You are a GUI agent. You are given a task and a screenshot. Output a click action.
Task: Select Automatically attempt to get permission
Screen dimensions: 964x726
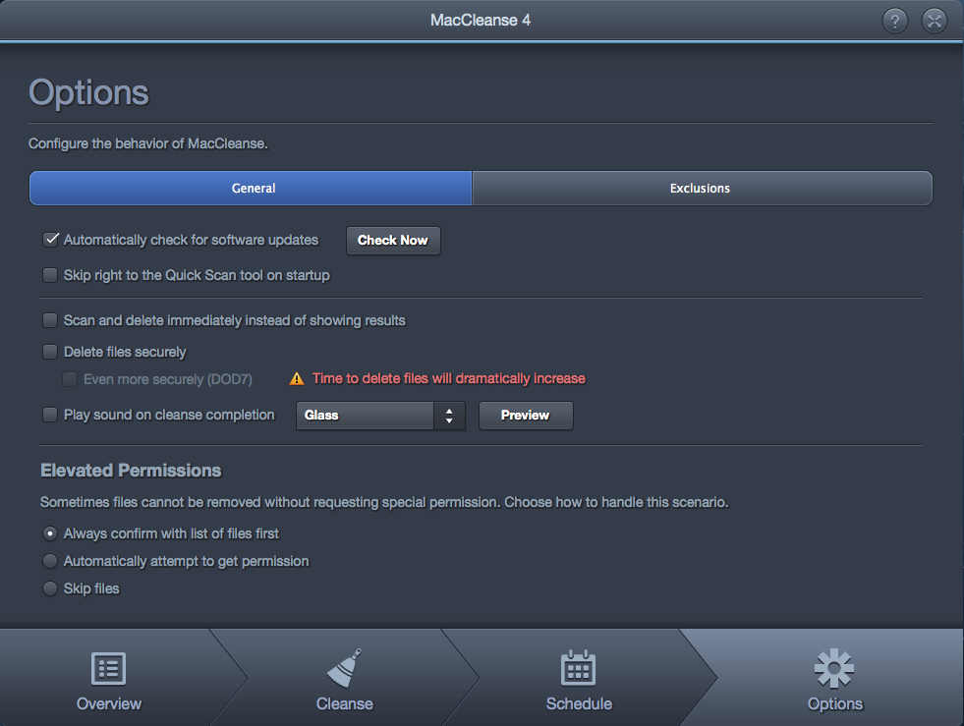[50, 561]
